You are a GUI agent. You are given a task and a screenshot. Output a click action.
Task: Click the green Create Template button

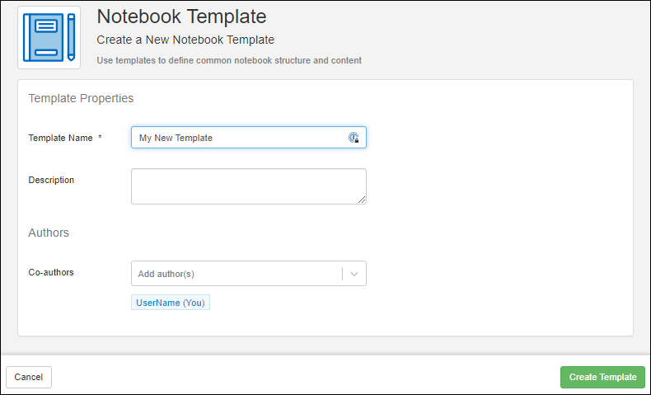pos(602,377)
